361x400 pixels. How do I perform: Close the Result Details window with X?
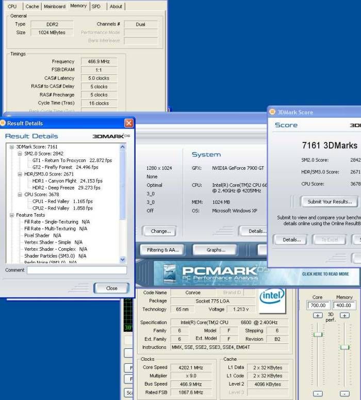click(128, 123)
